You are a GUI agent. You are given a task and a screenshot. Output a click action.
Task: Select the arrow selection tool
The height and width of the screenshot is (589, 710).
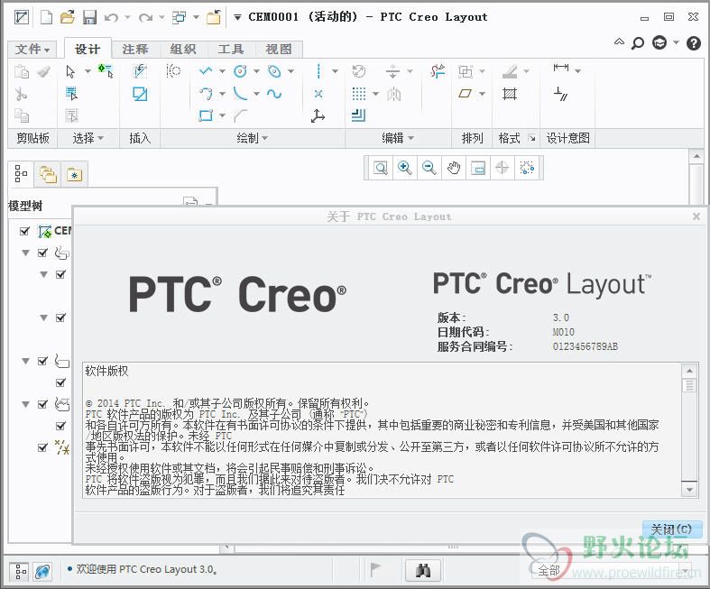70,71
